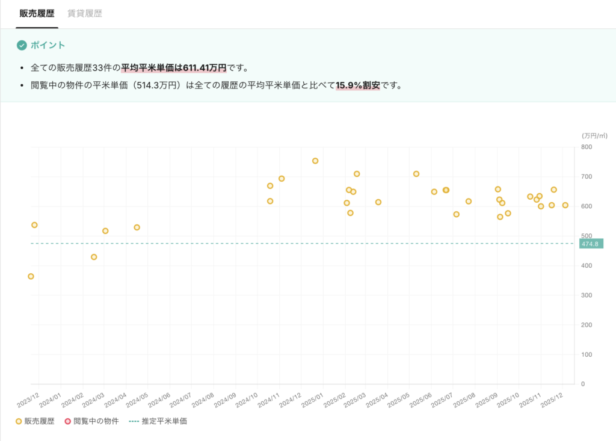This screenshot has width=616, height=441.
Task: Toggle the 販売履歴 legend series
Action: tap(35, 421)
